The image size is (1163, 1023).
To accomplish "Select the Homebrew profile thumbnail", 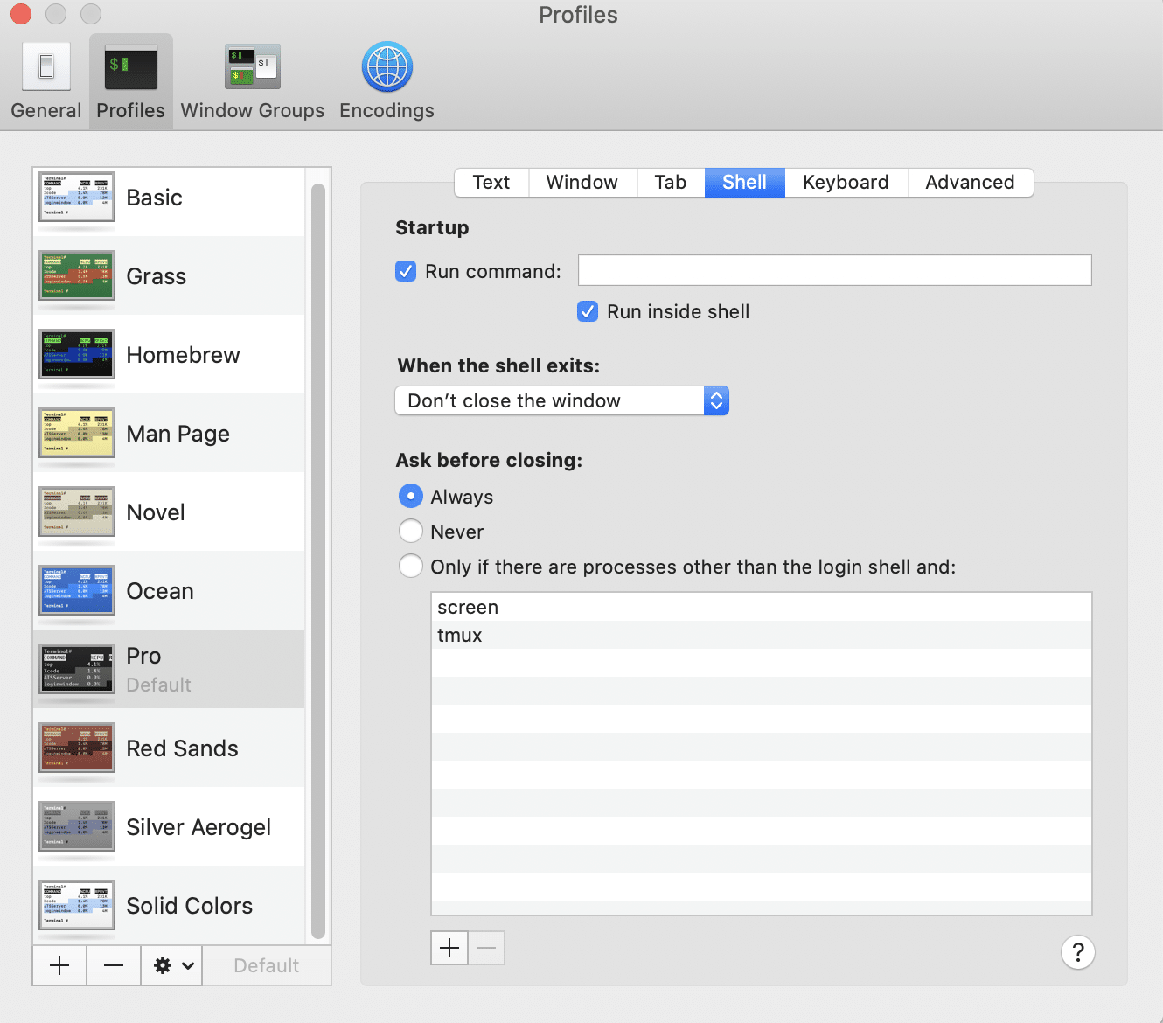I will tap(77, 355).
